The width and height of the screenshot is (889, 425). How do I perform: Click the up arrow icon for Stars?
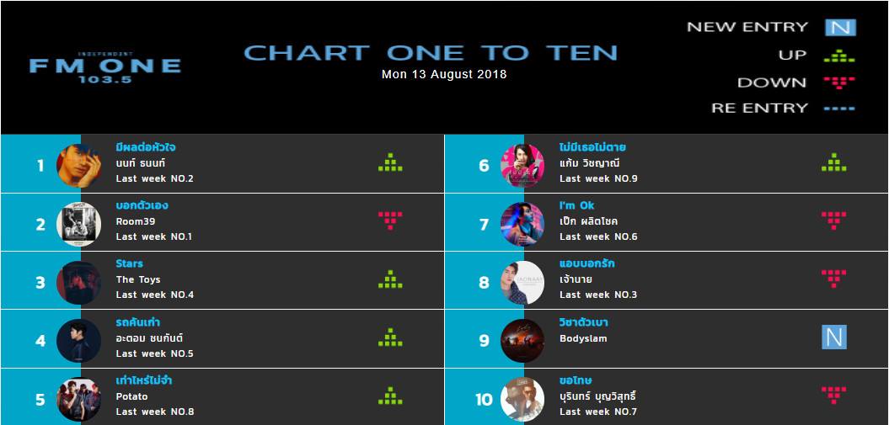pyautogui.click(x=390, y=279)
